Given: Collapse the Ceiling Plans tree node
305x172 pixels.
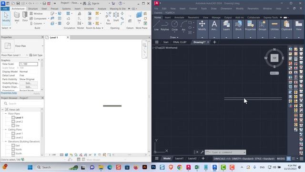Looking at the screenshot, I should pyautogui.click(x=6, y=129).
